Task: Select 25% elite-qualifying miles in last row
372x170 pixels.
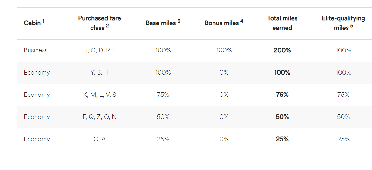Action: [343, 139]
